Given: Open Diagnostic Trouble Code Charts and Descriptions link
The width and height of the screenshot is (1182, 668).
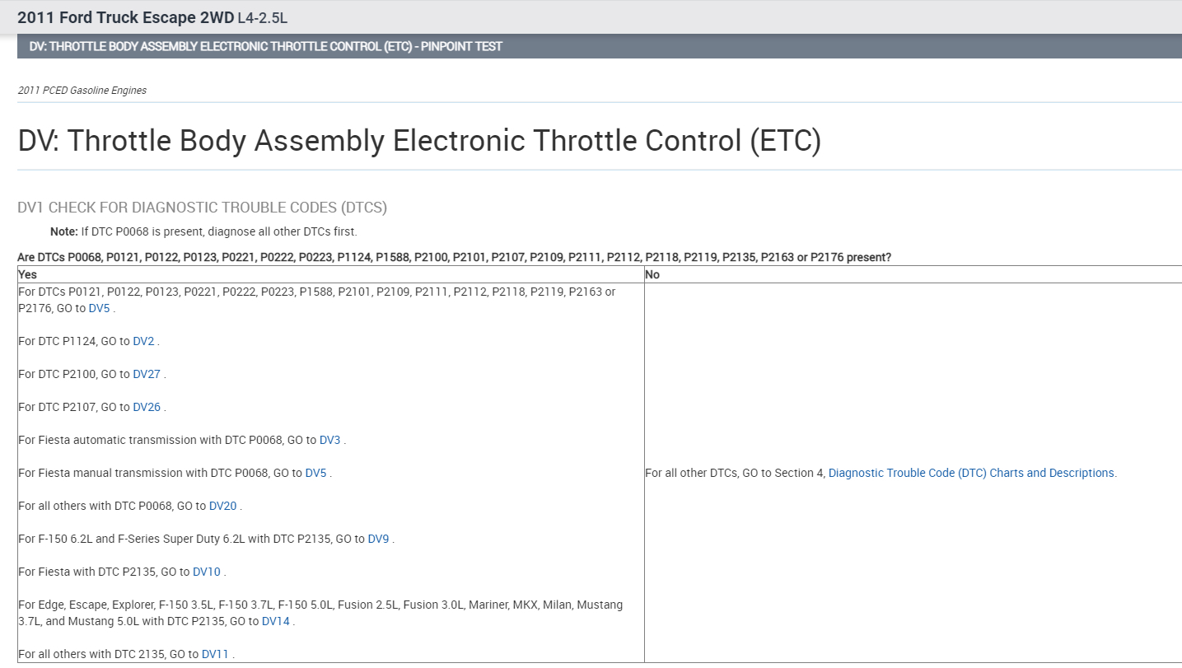Looking at the screenshot, I should [971, 473].
